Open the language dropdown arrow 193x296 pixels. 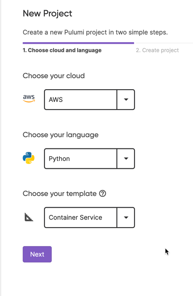pos(126,158)
